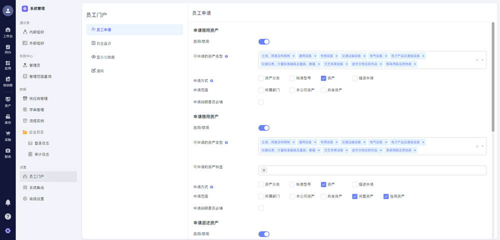Viewport: 500px width, 240px height.
Task: Open the notifications bell
Action: click(x=7, y=203)
